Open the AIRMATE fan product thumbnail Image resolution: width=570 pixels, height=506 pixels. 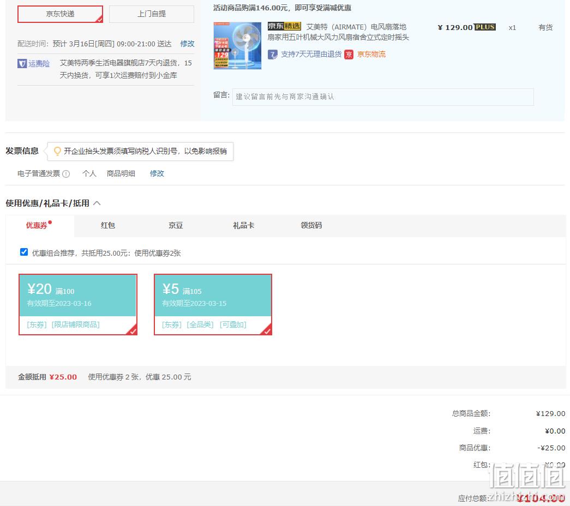click(237, 46)
